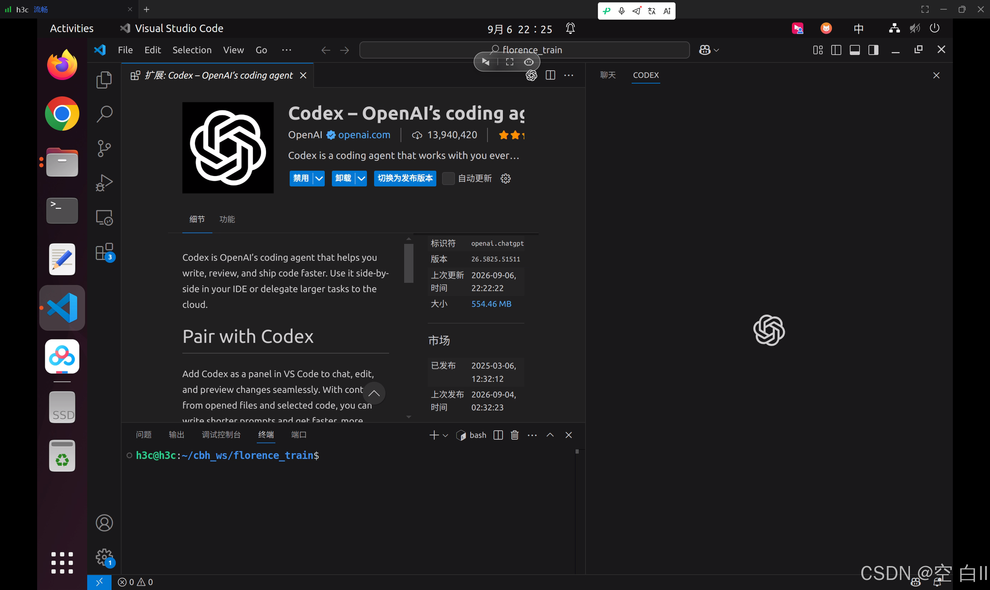
Task: Switch to the 功能 tab
Action: pyautogui.click(x=227, y=219)
